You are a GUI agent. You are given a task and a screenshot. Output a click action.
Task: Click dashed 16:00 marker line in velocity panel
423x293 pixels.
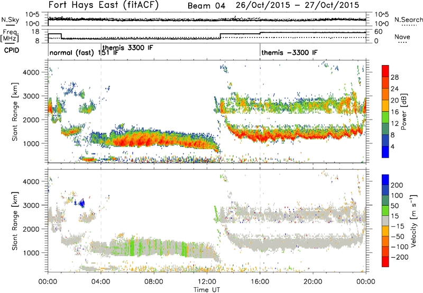tap(260, 221)
